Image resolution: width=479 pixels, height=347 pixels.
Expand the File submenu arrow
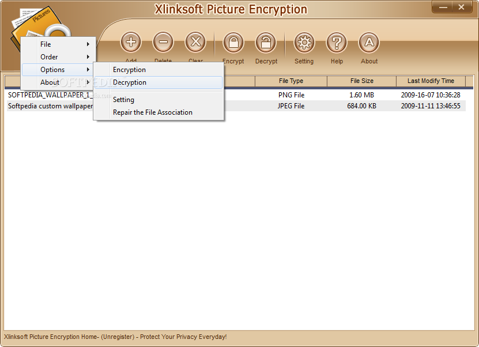pos(88,44)
